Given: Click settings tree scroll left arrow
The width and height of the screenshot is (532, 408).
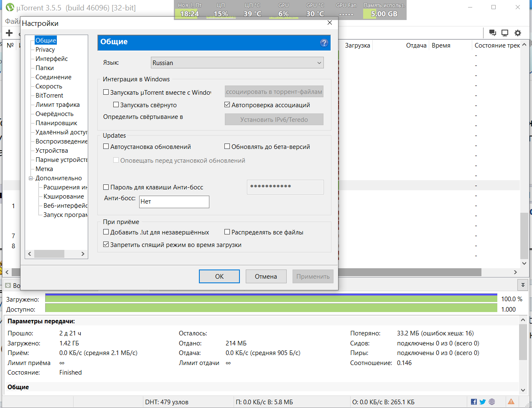Looking at the screenshot, I should 30,254.
